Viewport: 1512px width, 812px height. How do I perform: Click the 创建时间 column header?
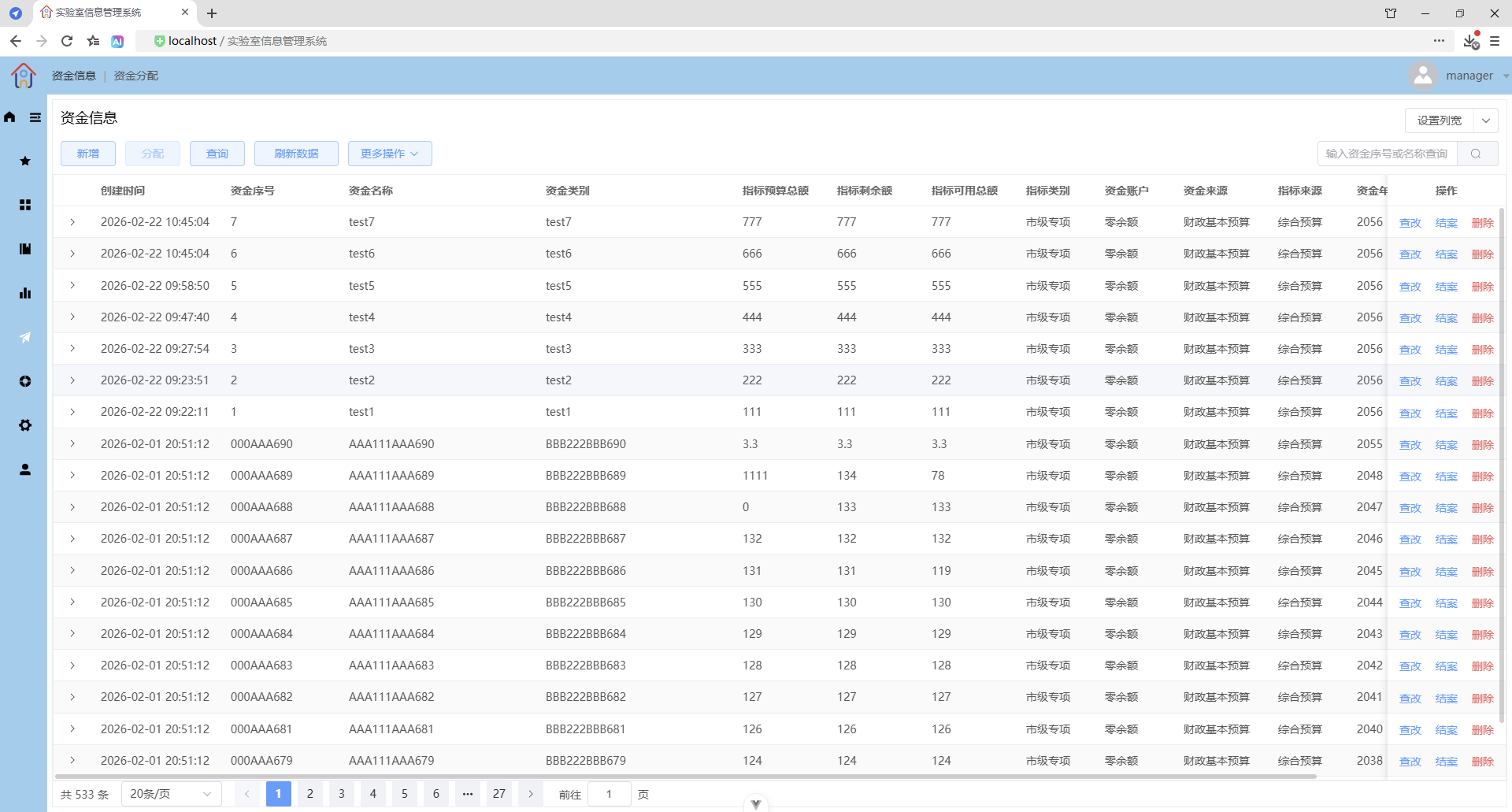point(123,191)
